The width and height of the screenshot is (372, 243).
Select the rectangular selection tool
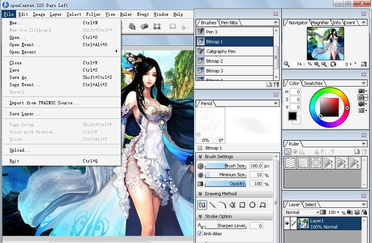[x=173, y=26]
